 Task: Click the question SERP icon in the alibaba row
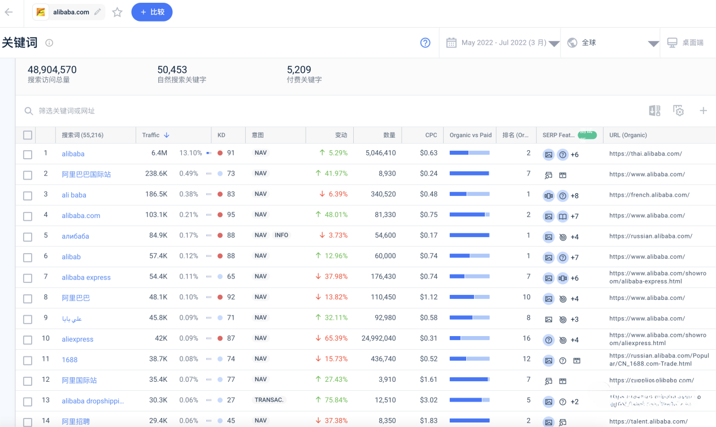pos(563,154)
